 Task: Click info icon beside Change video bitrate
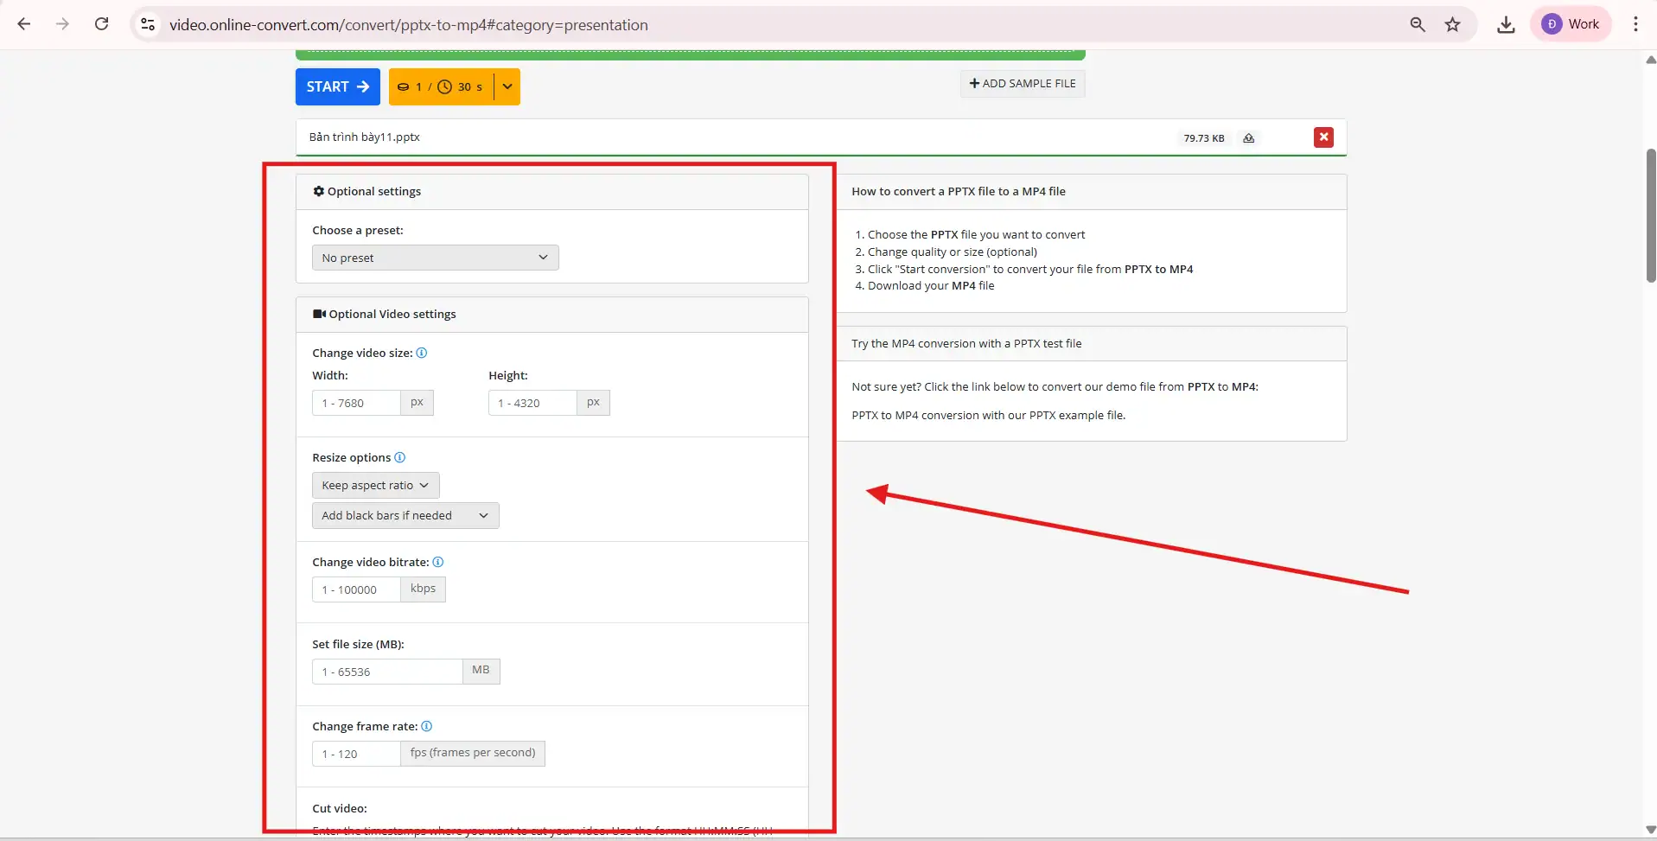click(x=437, y=562)
